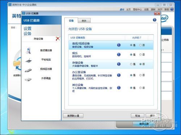
Task: Block 存储设备 by selecting 否
Action: point(140,64)
